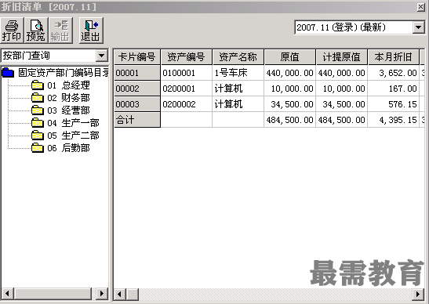Click the 卡片编号 column header
Image resolution: width=429 pixels, height=304 pixels.
pos(136,57)
